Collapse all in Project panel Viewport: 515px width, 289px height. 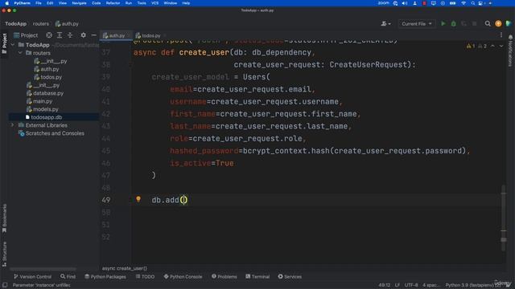(70, 35)
